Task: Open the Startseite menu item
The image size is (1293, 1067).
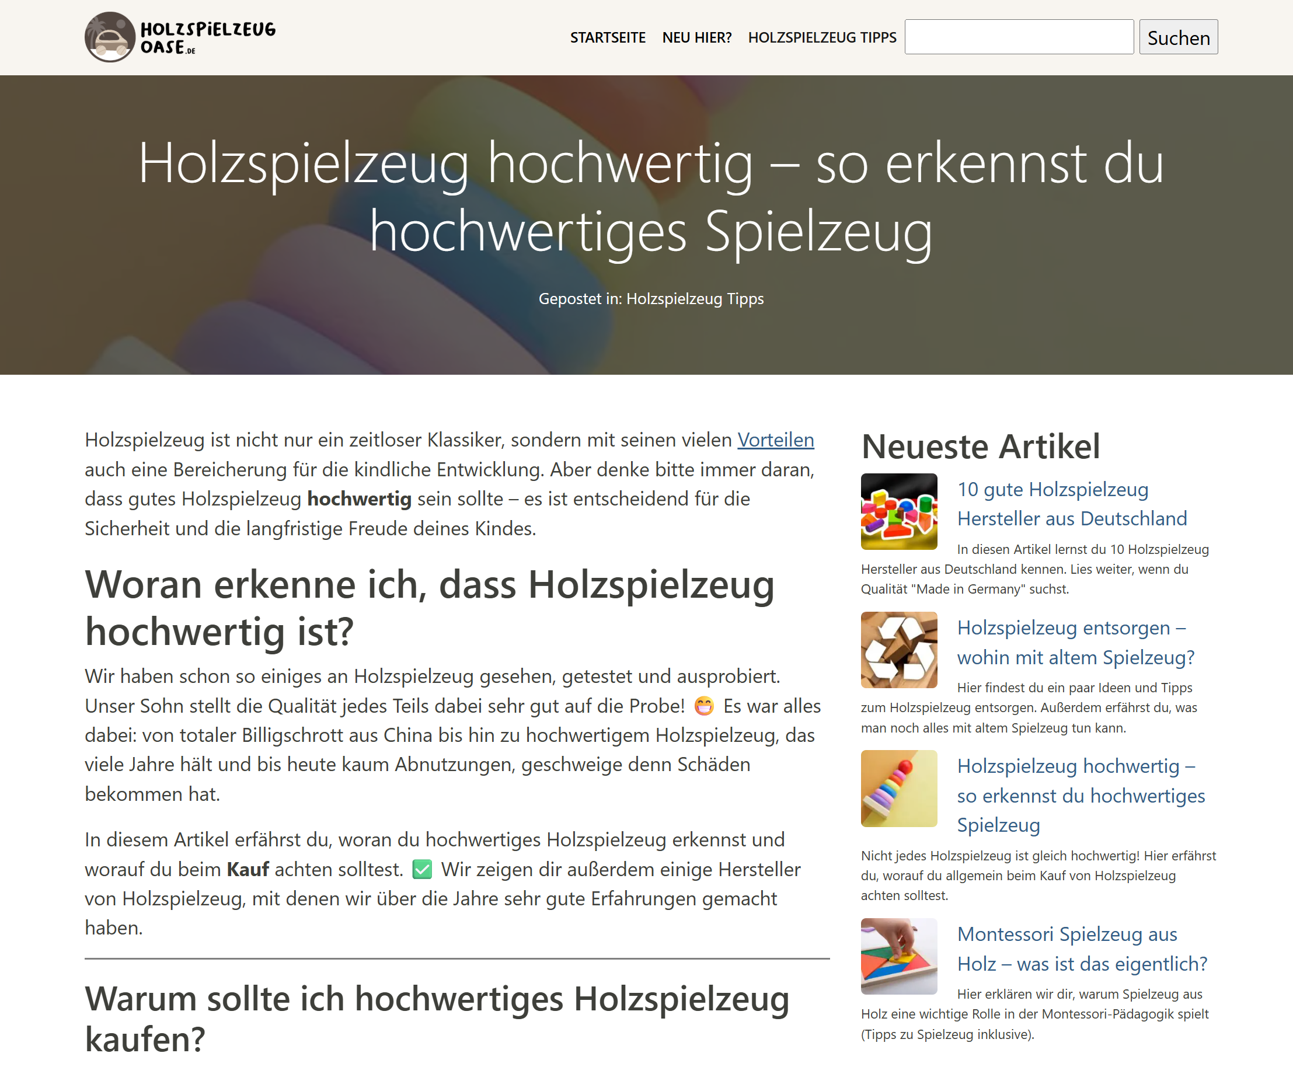Action: [607, 37]
